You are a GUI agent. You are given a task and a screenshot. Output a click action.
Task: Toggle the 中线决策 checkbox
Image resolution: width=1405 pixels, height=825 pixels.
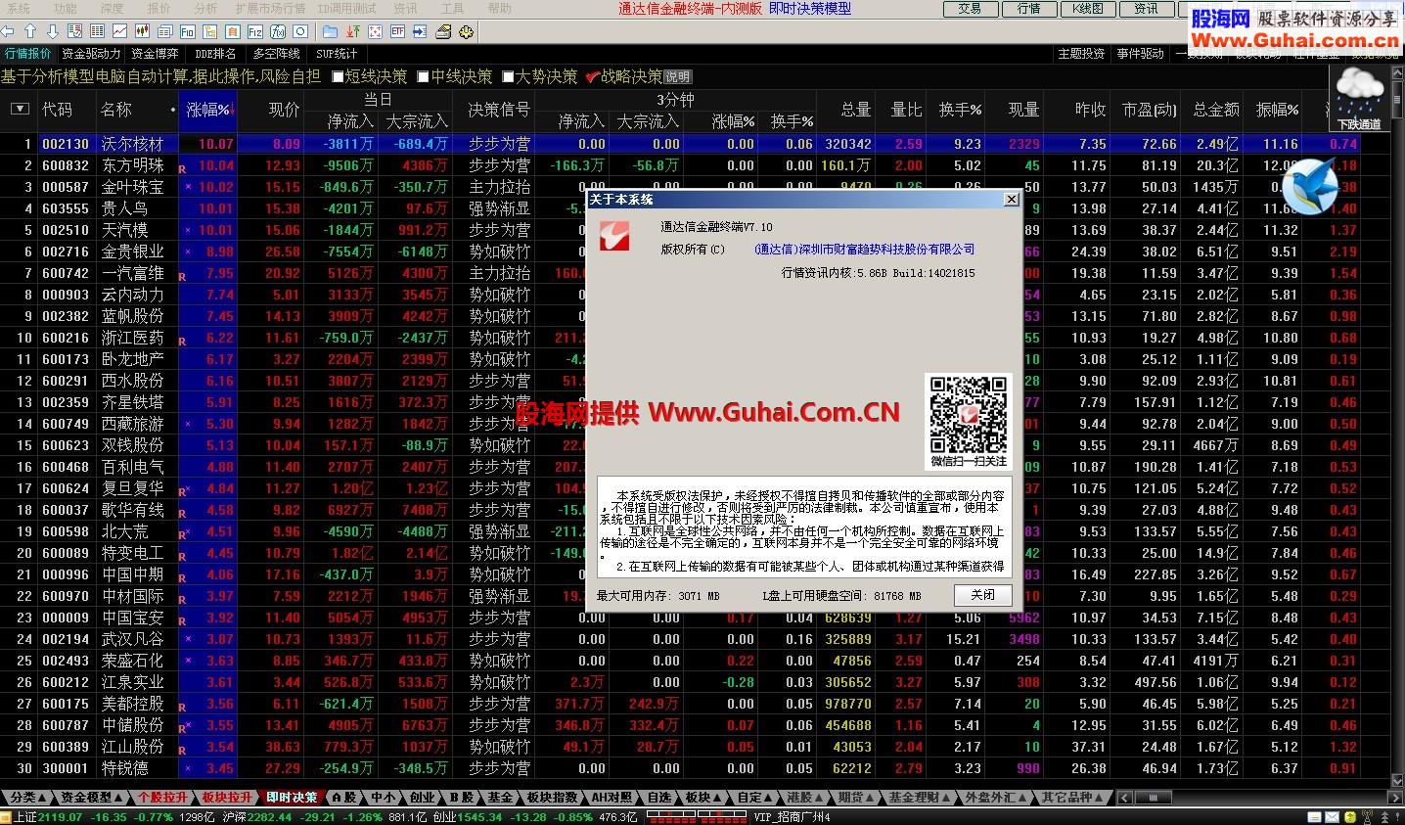point(424,76)
